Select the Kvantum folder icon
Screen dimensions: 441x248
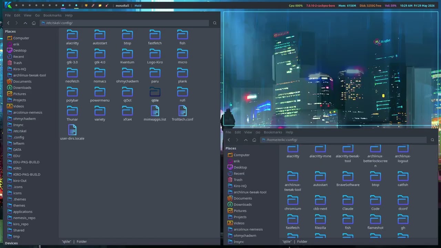click(x=127, y=54)
